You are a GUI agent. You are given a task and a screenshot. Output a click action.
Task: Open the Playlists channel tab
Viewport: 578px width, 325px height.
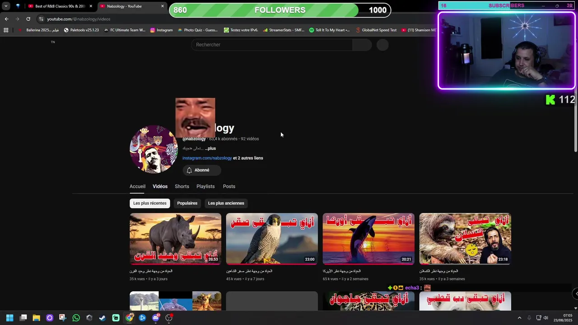click(x=205, y=186)
